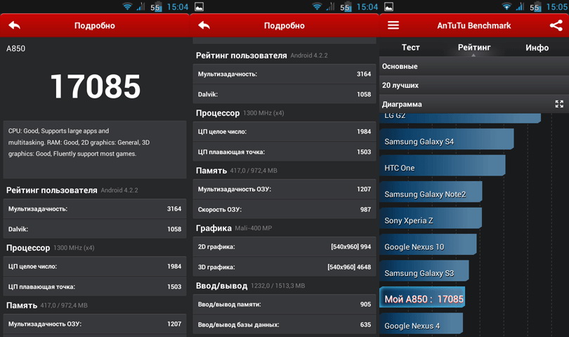Tap the CPU: Good performance description box
569x337 pixels.
[95, 150]
